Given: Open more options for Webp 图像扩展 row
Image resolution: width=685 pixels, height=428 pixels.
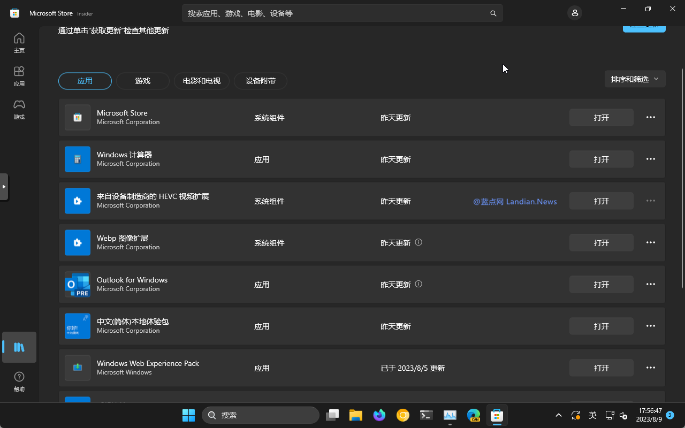Looking at the screenshot, I should (x=651, y=242).
